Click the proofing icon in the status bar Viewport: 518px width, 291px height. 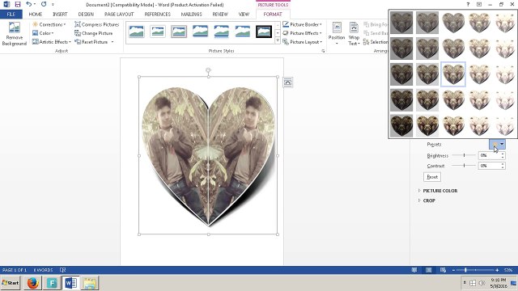pyautogui.click(x=63, y=270)
